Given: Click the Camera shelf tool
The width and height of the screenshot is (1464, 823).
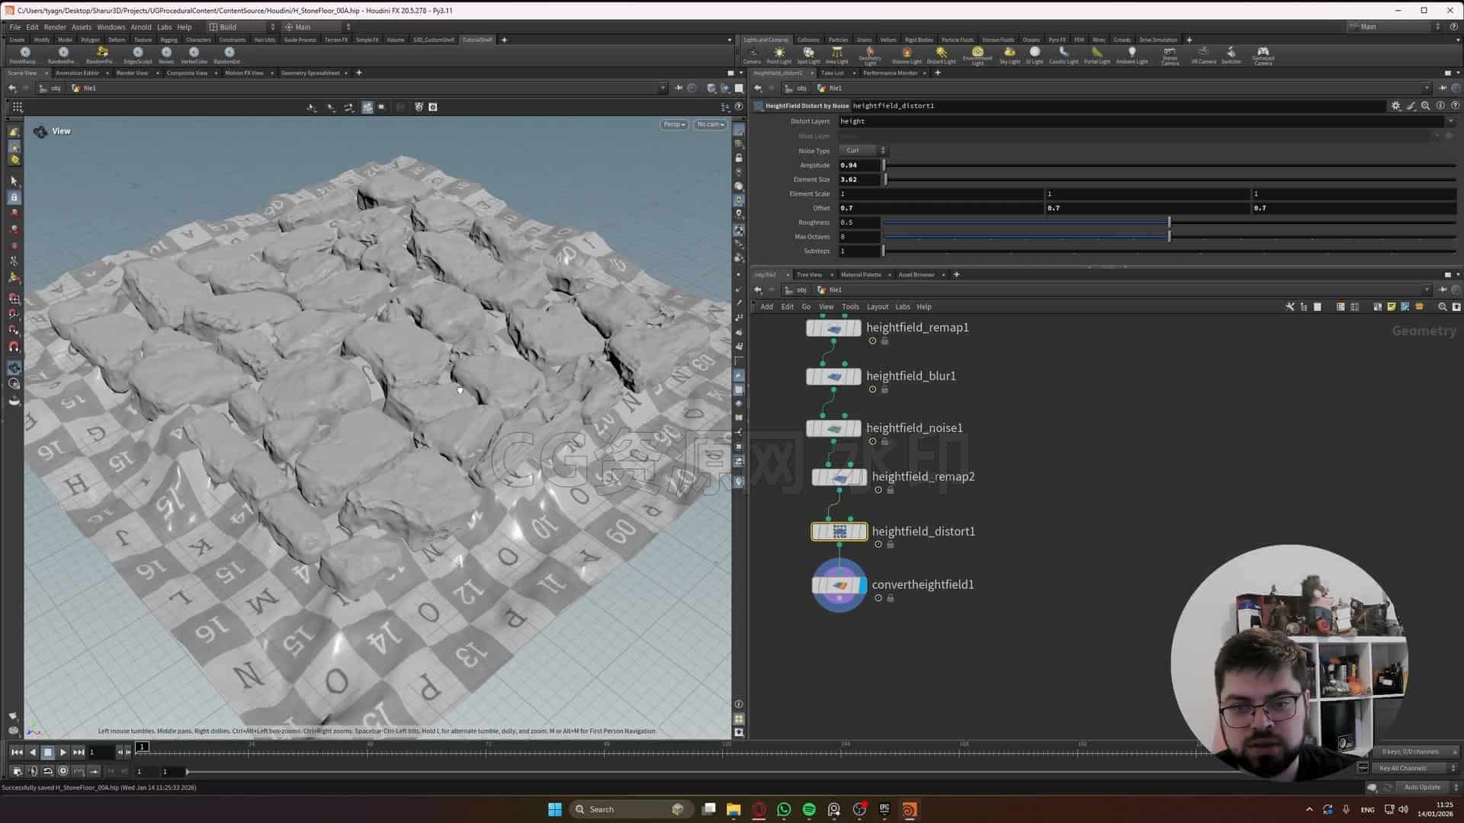Looking at the screenshot, I should coord(752,55).
